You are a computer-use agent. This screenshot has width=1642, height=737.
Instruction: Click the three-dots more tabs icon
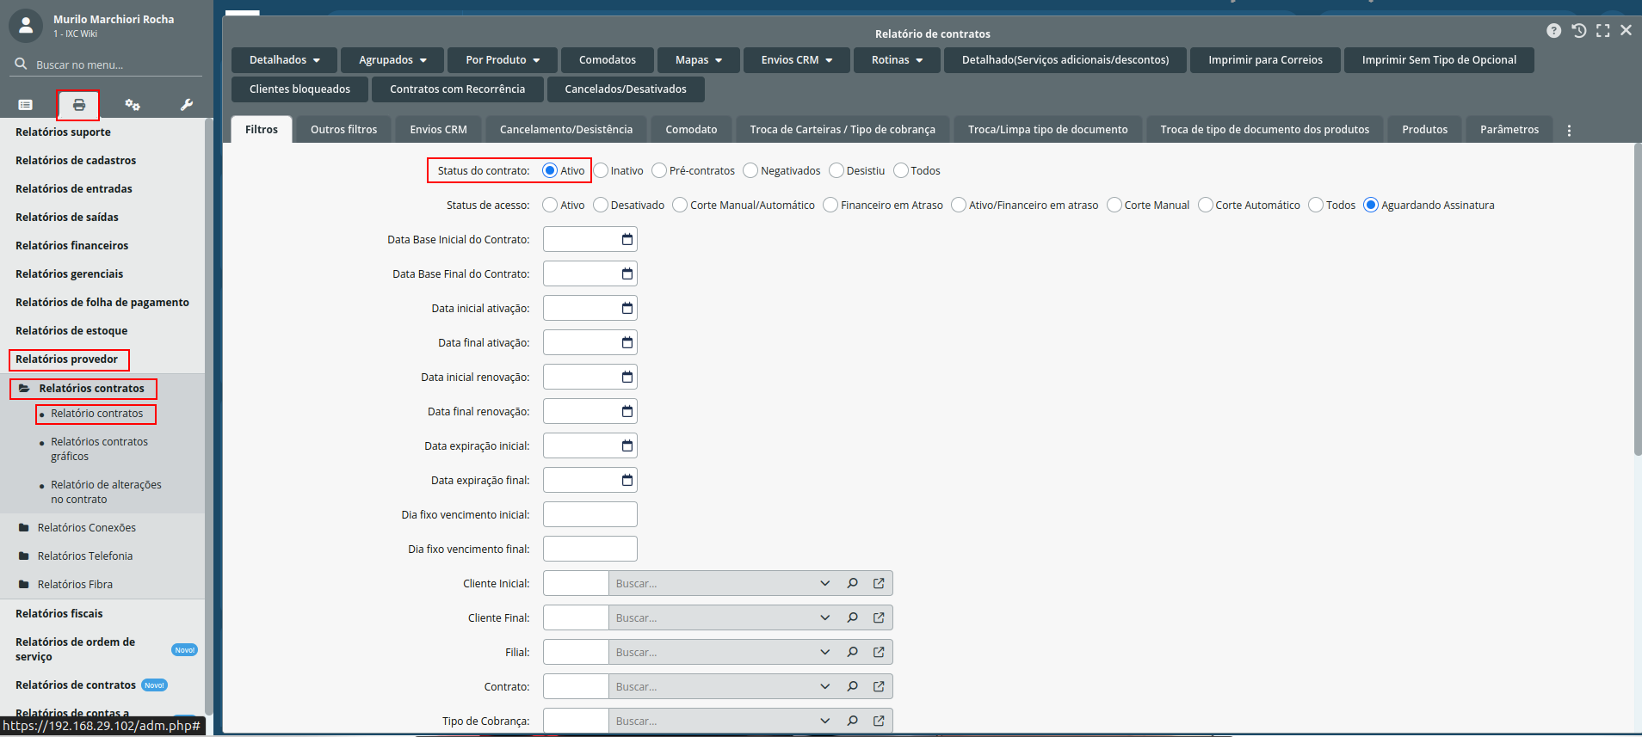(x=1569, y=131)
